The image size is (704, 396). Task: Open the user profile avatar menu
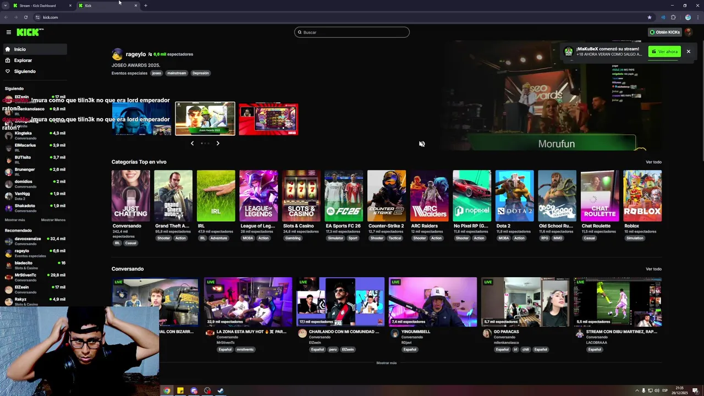688,32
